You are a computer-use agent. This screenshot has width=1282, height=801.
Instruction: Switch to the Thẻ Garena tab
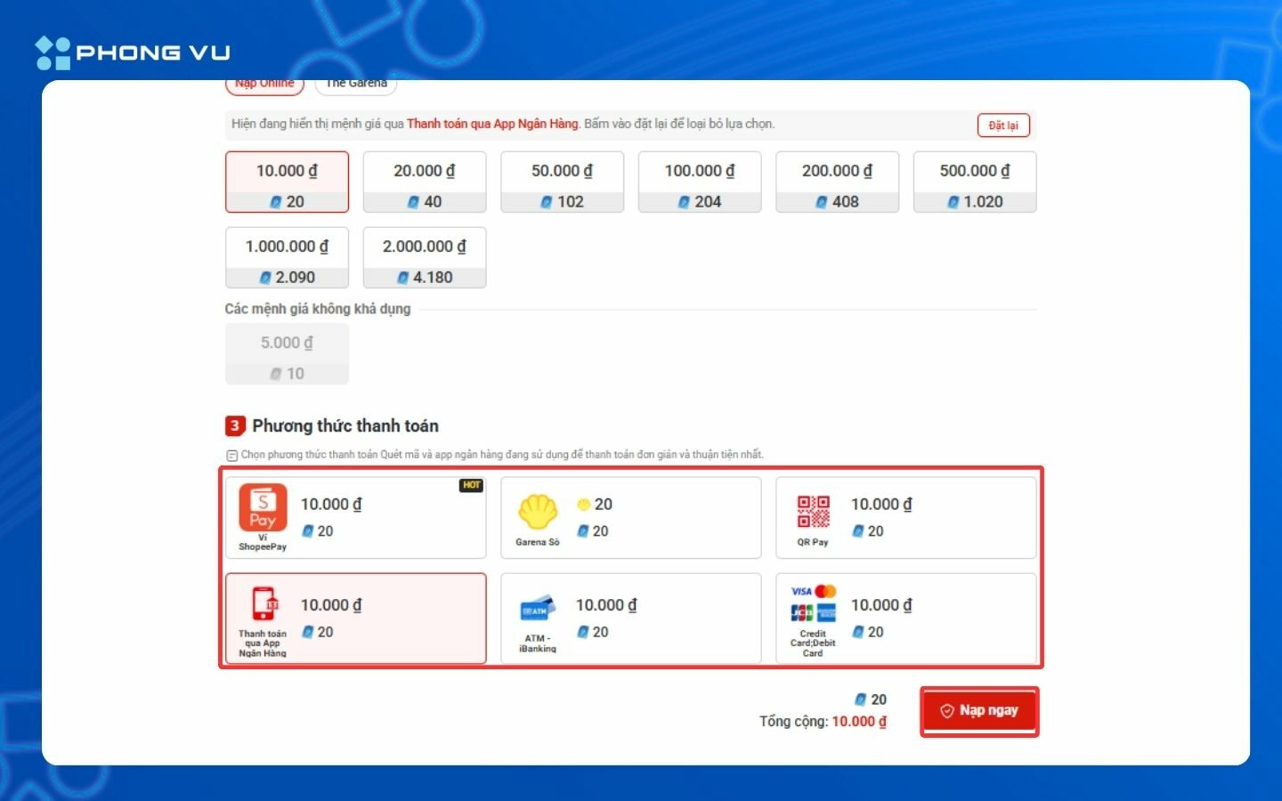pyautogui.click(x=356, y=85)
